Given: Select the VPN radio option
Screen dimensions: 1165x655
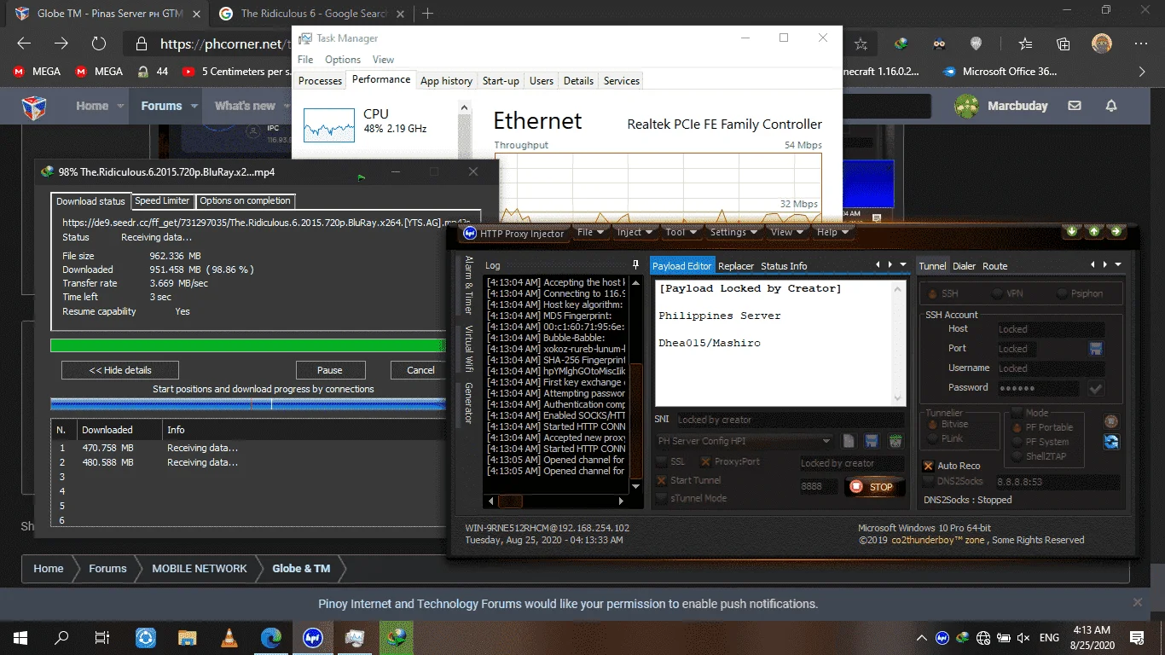Looking at the screenshot, I should tap(998, 293).
